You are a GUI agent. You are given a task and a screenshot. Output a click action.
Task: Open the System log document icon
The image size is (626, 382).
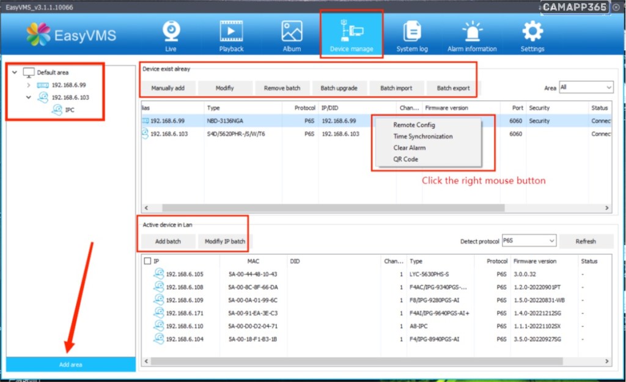(x=411, y=32)
